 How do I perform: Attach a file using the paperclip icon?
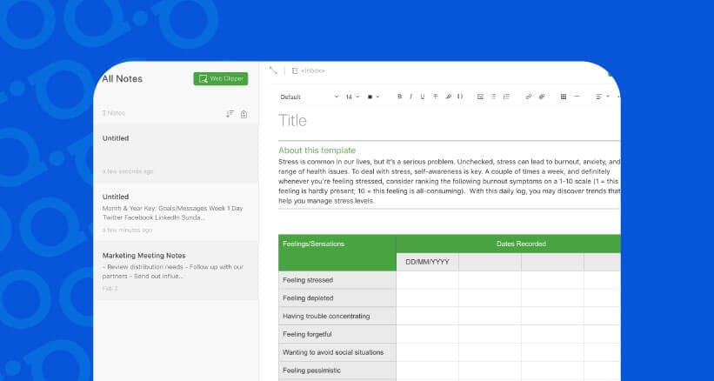(541, 97)
